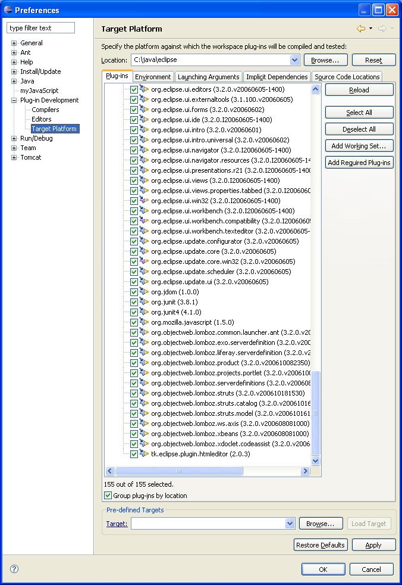Open the pre-defined Target dropdown

[x=290, y=524]
